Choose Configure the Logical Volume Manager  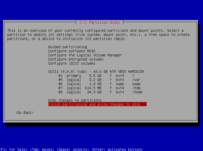pyautogui.click(x=85, y=55)
